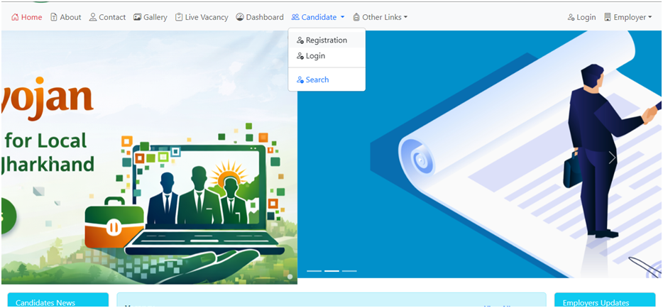The height and width of the screenshot is (308, 663).
Task: Click the Dashboard gauge icon
Action: pos(240,17)
